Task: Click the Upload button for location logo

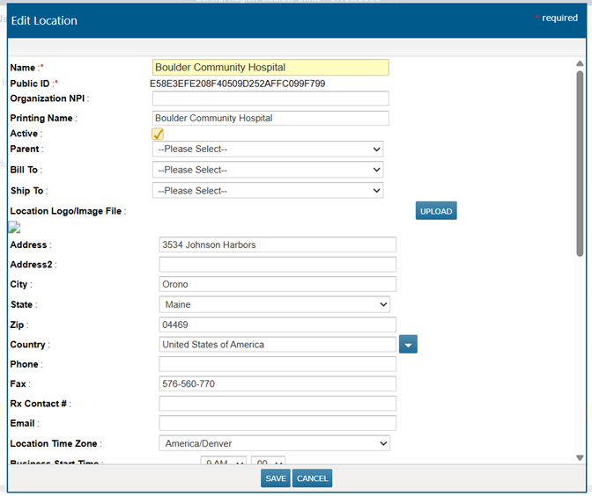Action: (x=436, y=211)
